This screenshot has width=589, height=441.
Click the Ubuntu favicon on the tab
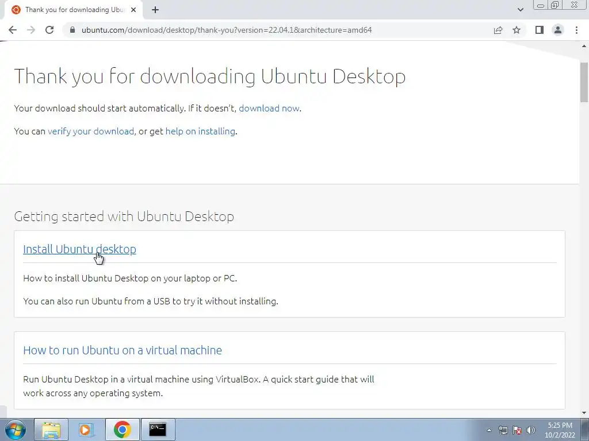pyautogui.click(x=16, y=10)
